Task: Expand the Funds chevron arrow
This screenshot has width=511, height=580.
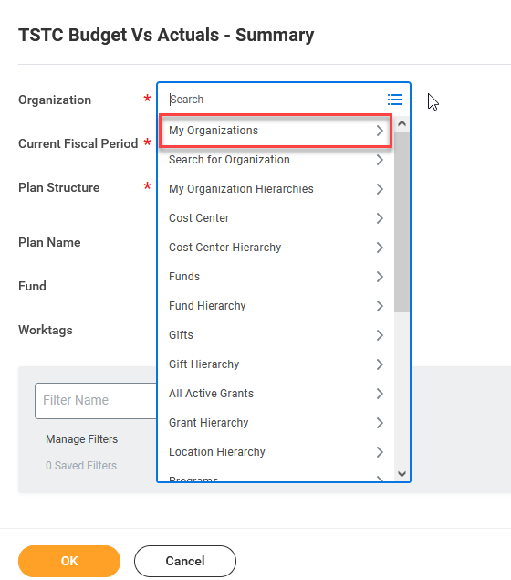Action: point(380,277)
